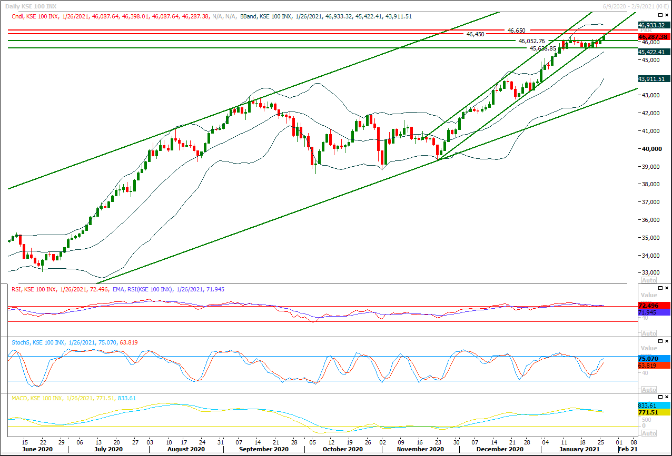Click August 2020 on the time axis

pos(186,450)
